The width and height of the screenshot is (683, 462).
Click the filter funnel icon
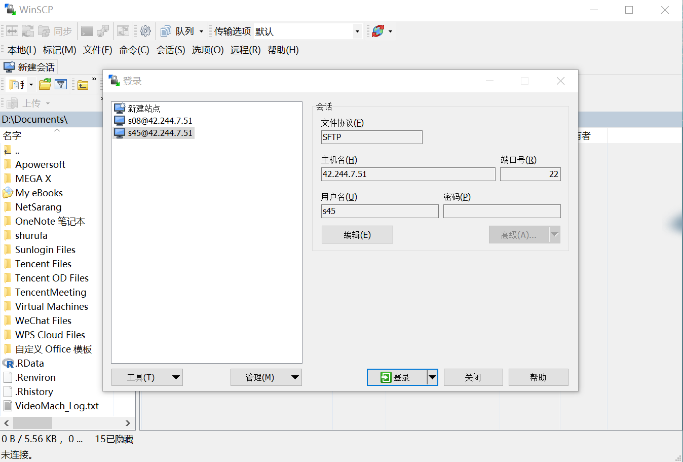61,84
